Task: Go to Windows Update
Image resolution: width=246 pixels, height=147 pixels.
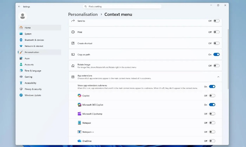Action: tap(40, 95)
